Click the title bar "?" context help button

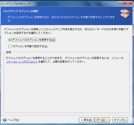[x=120, y=3]
